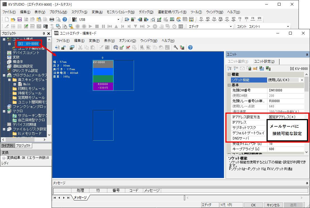Open the Print icon in the main toolbar
This screenshot has height=208, width=310.
51,19
